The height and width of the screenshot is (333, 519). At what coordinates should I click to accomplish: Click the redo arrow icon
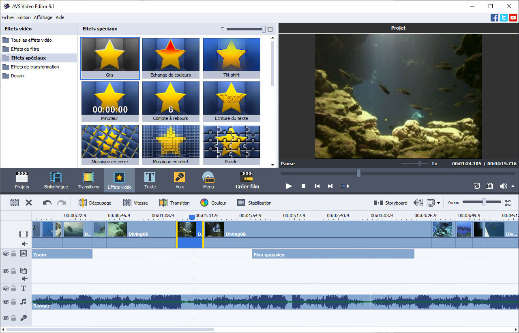61,203
